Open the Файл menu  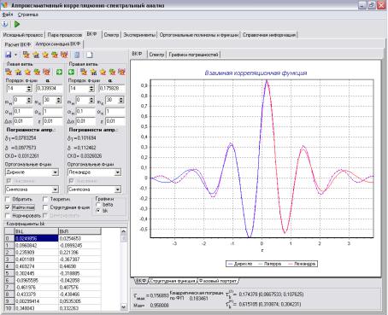click(x=8, y=15)
